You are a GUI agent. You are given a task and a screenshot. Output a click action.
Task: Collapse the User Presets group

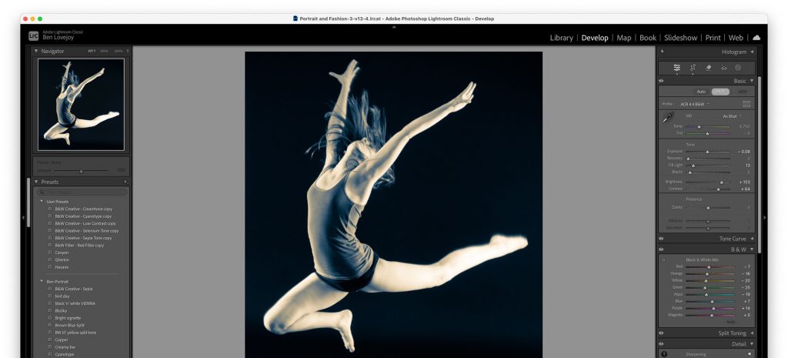(x=42, y=201)
